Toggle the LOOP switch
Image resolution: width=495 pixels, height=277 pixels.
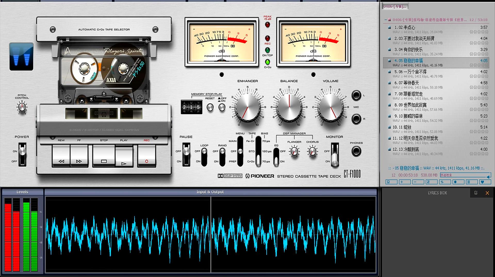[204, 157]
